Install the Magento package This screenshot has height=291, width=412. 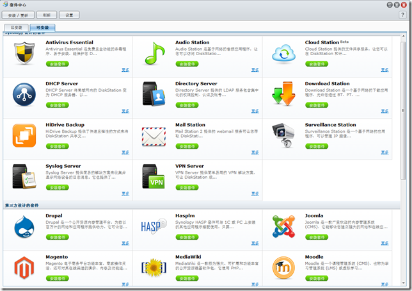[x=58, y=278]
